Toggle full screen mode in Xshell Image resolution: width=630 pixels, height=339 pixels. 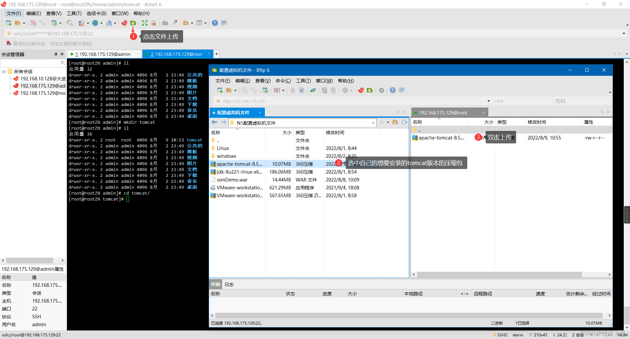[145, 23]
